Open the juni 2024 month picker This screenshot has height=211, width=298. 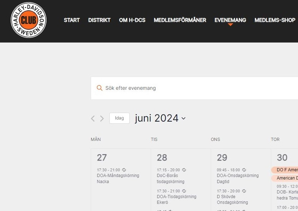coord(160,118)
